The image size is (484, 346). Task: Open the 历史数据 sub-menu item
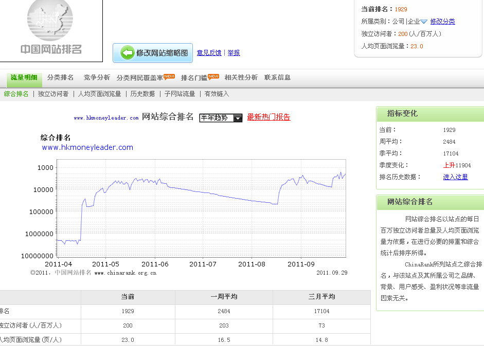click(x=142, y=94)
